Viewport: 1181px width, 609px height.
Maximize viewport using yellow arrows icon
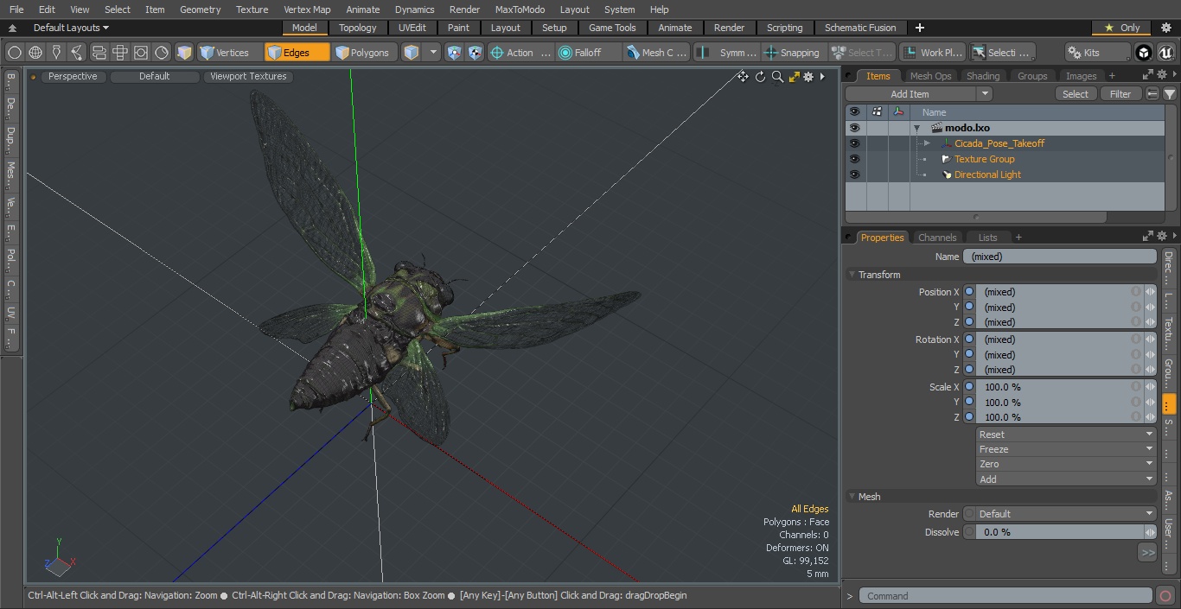point(794,77)
